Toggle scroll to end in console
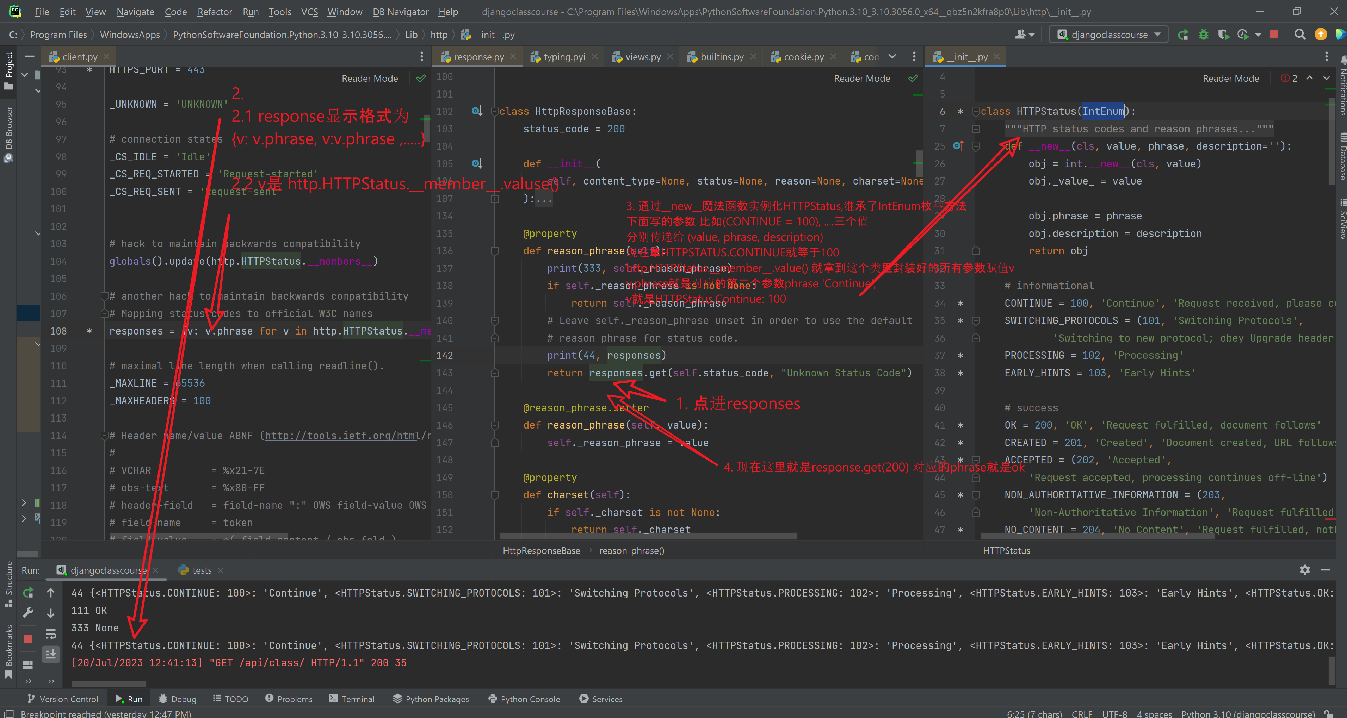1347x718 pixels. 51,654
